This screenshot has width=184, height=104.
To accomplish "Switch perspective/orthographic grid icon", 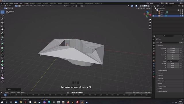I will point(150,29).
